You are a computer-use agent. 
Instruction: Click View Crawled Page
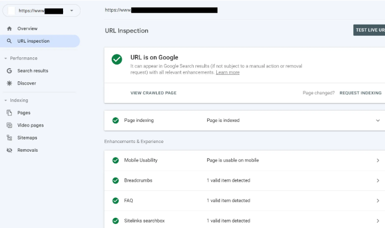[153, 93]
